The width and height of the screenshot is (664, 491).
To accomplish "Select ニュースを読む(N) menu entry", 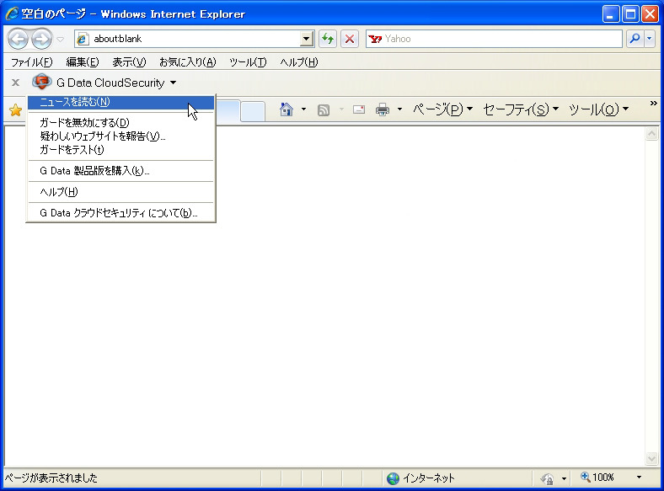I will 120,102.
